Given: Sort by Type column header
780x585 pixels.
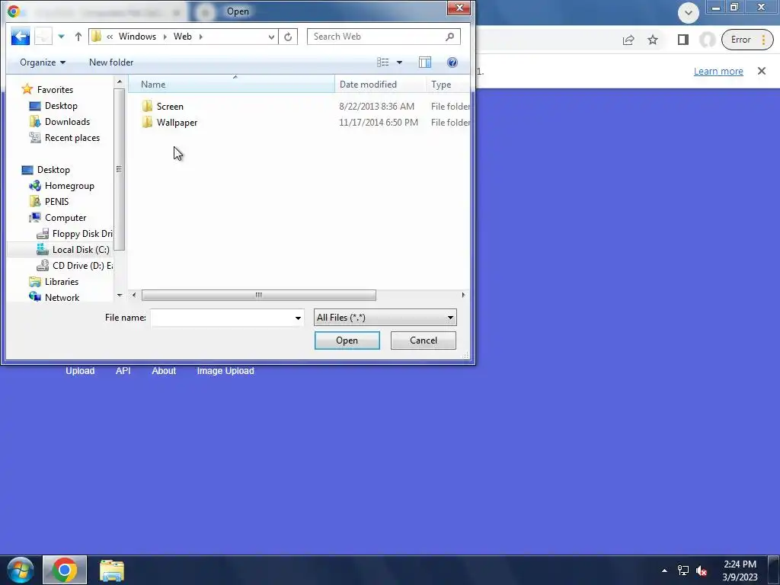Looking at the screenshot, I should 448,84.
